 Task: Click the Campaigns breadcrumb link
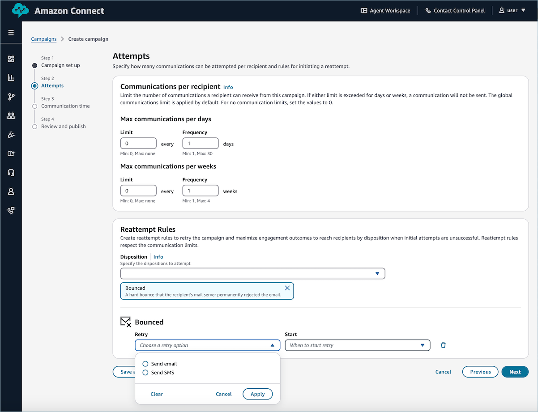tap(44, 39)
